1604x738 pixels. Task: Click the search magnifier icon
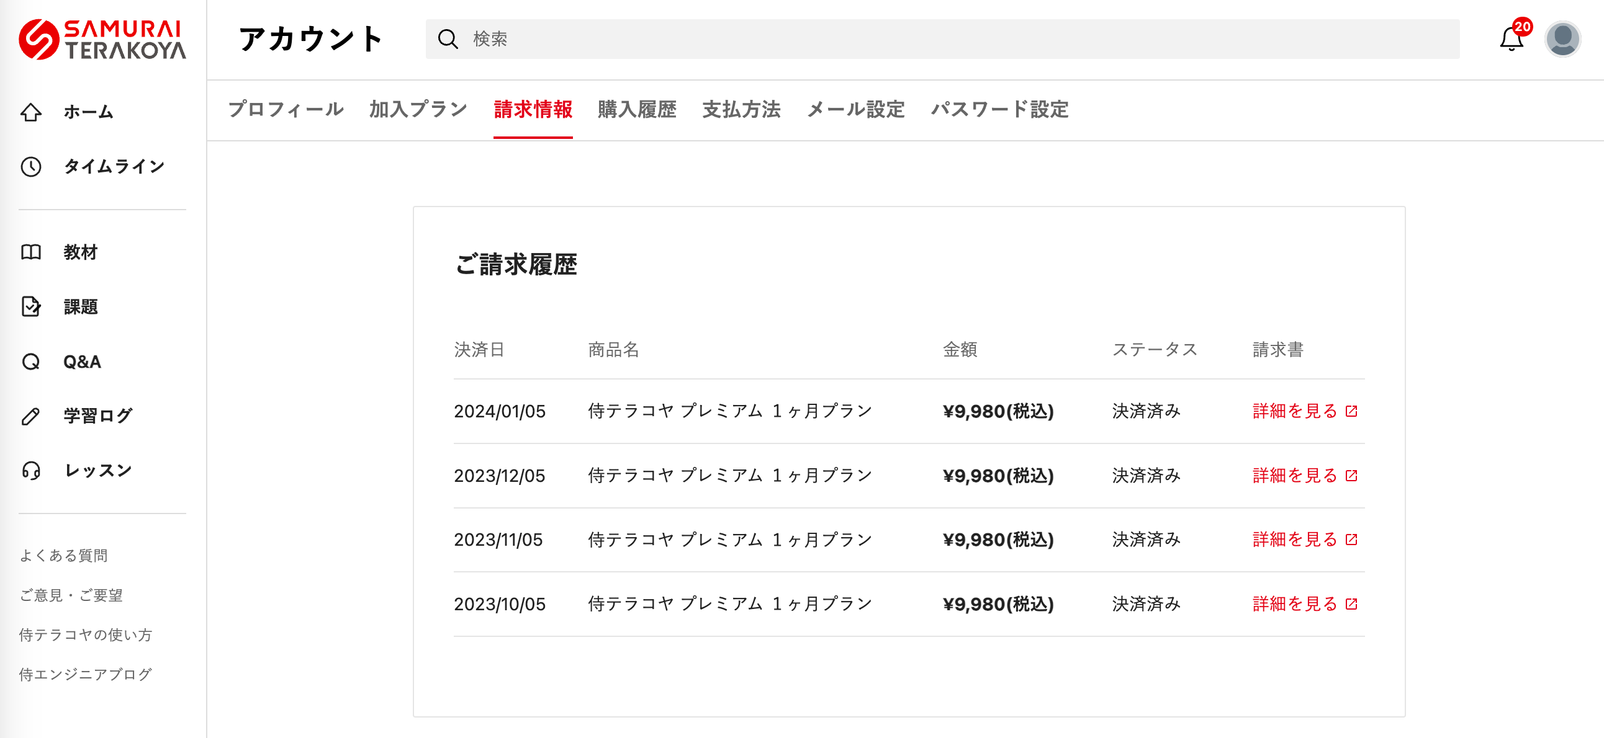point(447,39)
